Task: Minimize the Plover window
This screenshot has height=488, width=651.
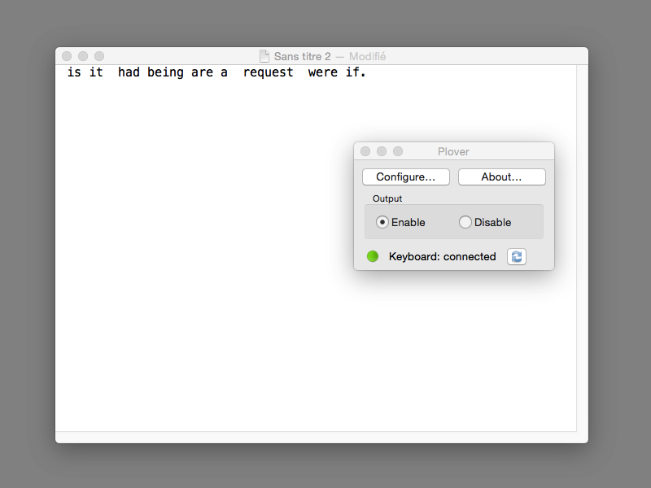Action: pyautogui.click(x=382, y=151)
